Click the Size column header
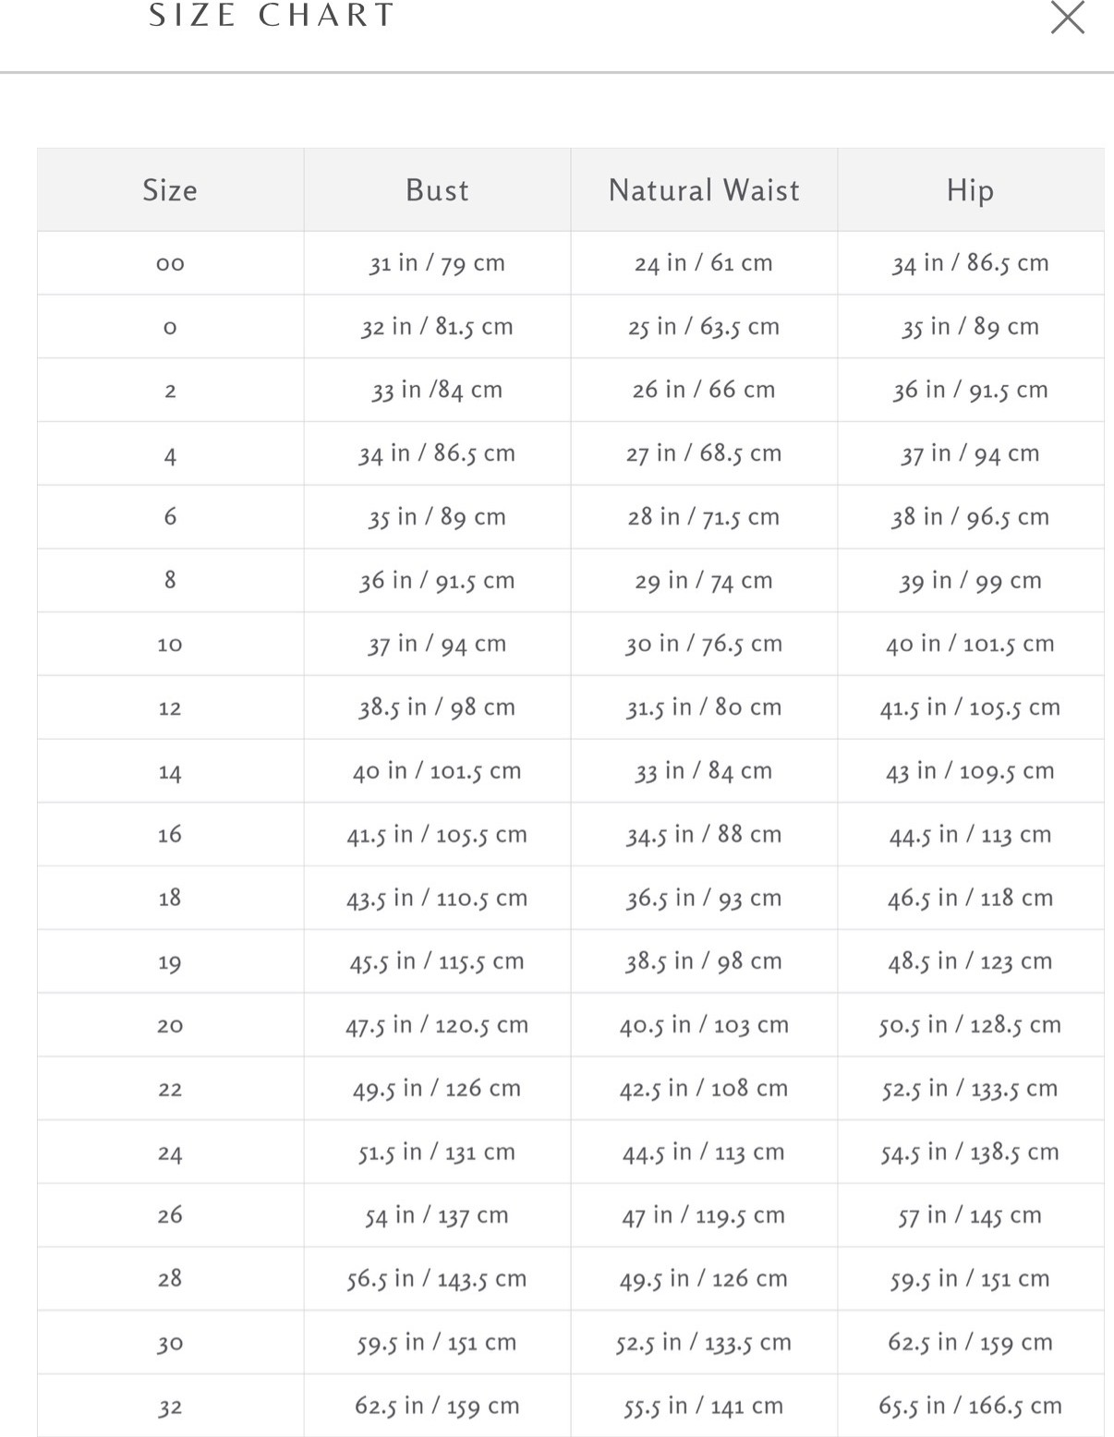 click(170, 190)
